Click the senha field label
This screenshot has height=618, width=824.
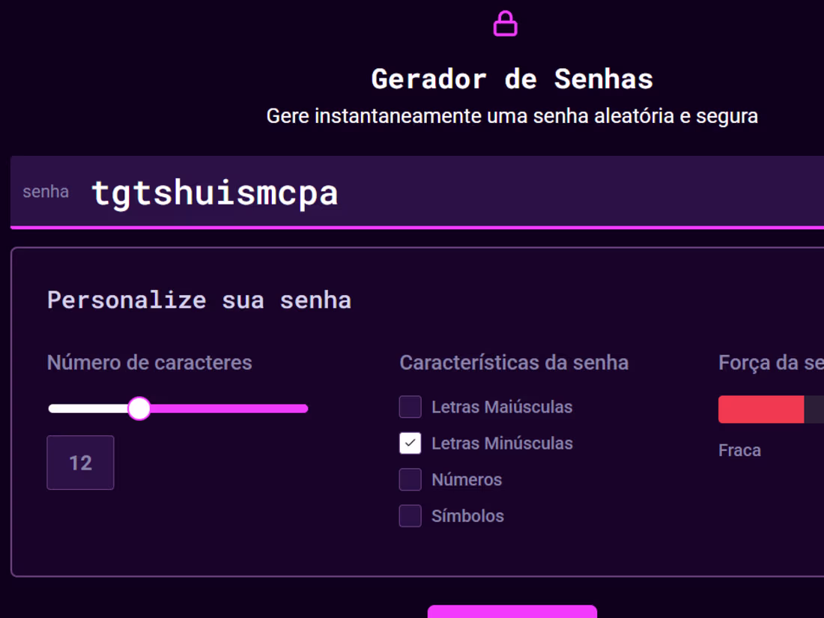(x=46, y=192)
